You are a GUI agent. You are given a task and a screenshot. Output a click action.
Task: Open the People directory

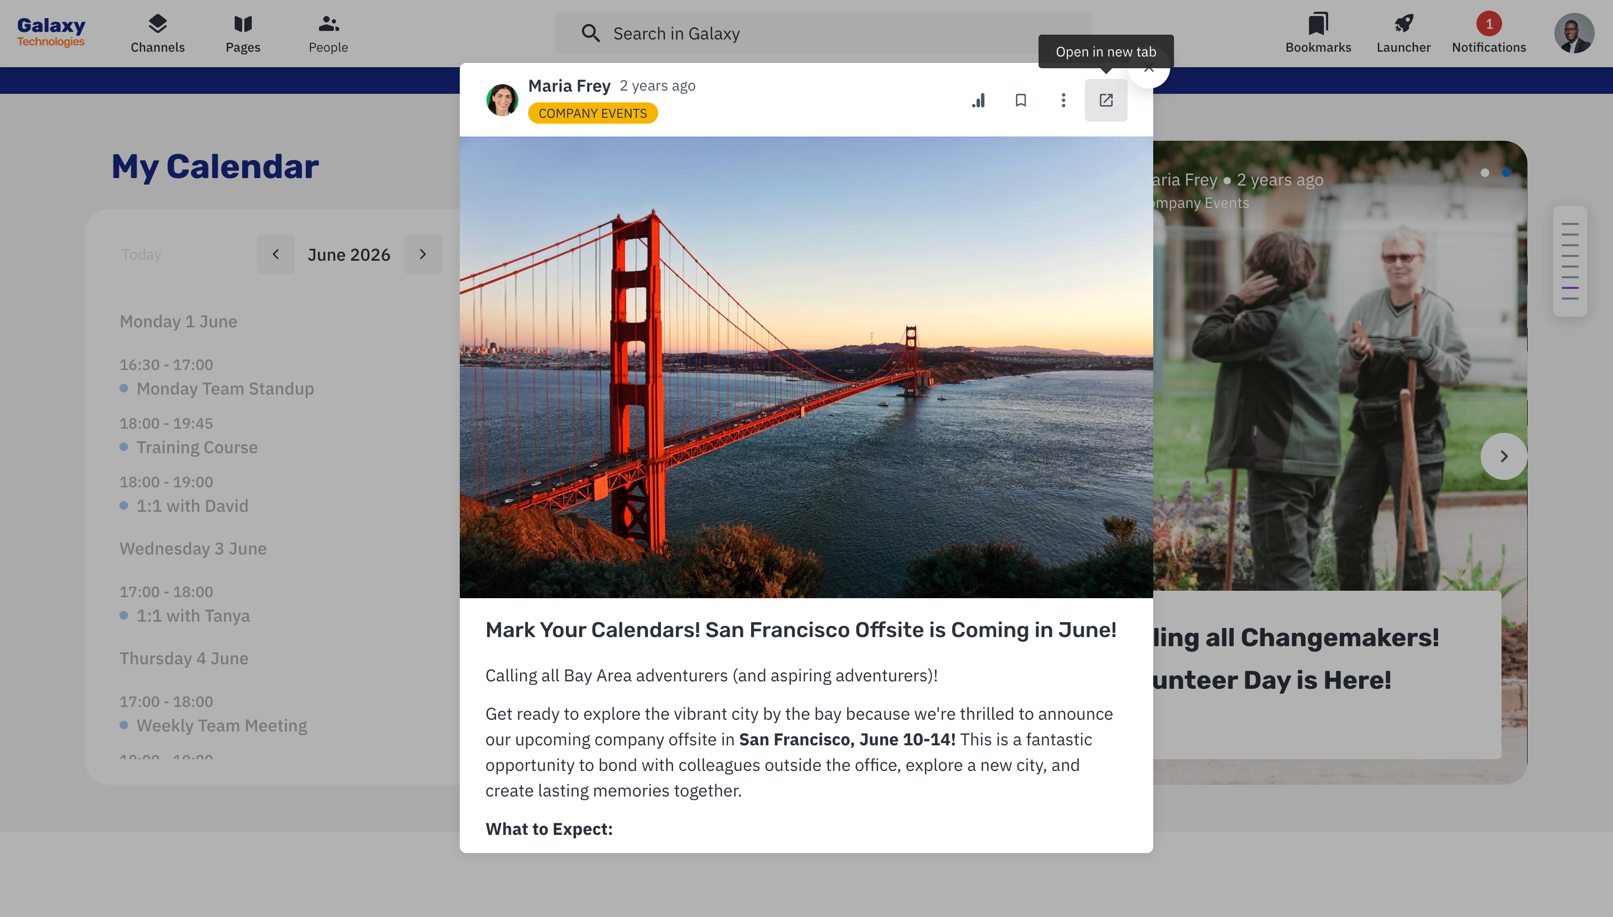(x=328, y=34)
